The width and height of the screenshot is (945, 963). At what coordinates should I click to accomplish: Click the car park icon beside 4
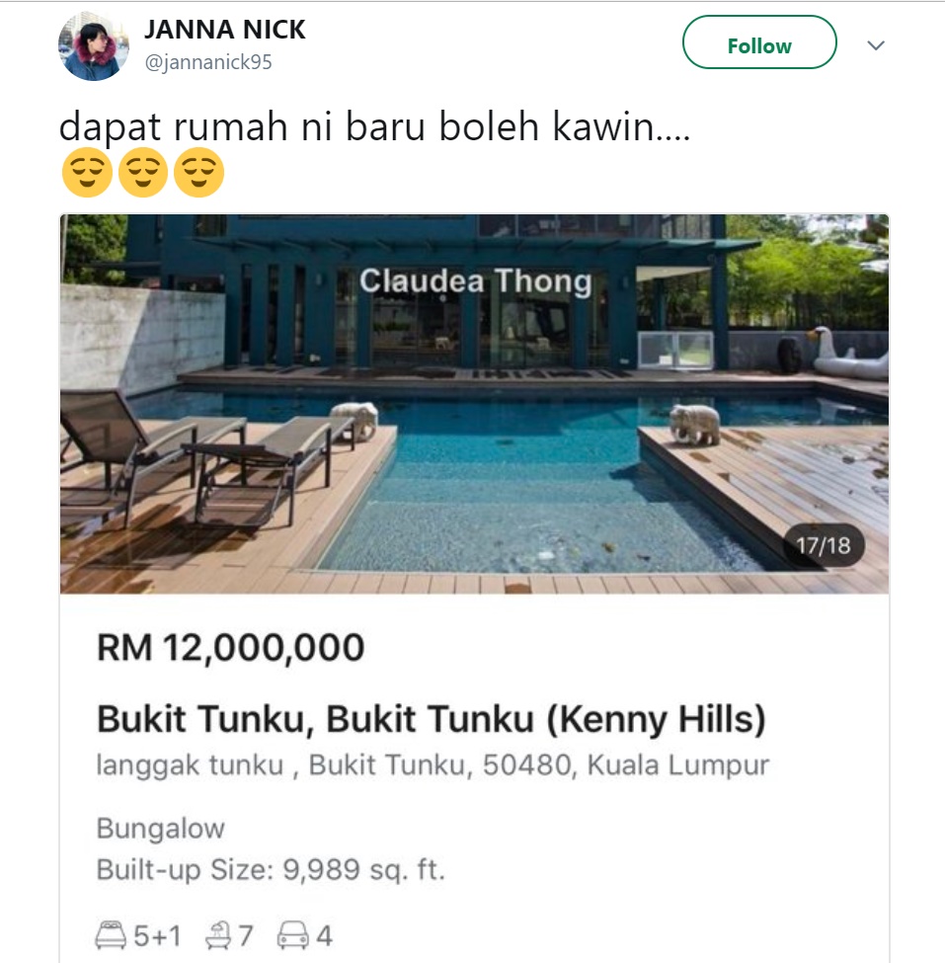click(x=293, y=935)
